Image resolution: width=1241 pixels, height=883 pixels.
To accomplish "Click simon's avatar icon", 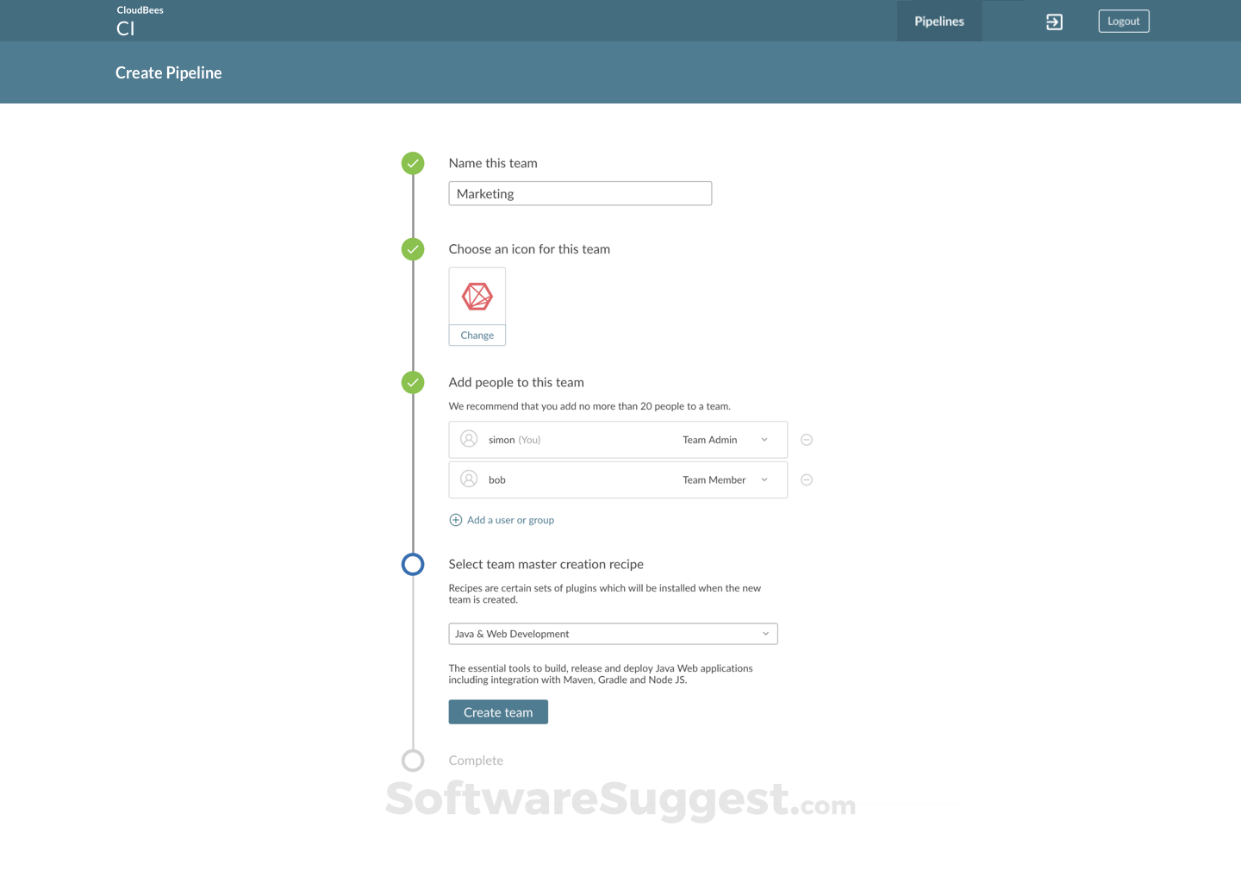I will [x=469, y=439].
